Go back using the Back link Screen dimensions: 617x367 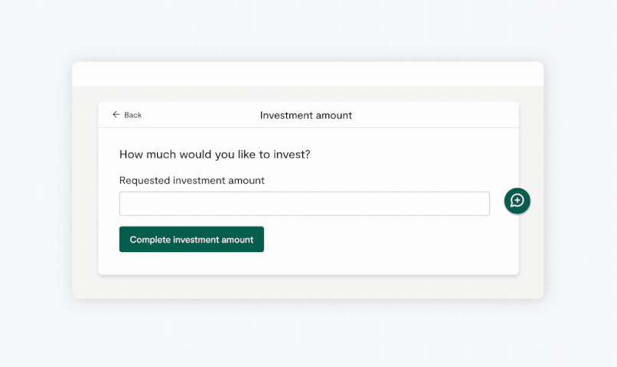(127, 115)
